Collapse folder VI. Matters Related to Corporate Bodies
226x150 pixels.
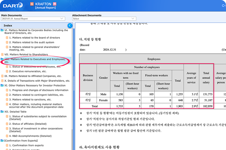tap(2, 30)
